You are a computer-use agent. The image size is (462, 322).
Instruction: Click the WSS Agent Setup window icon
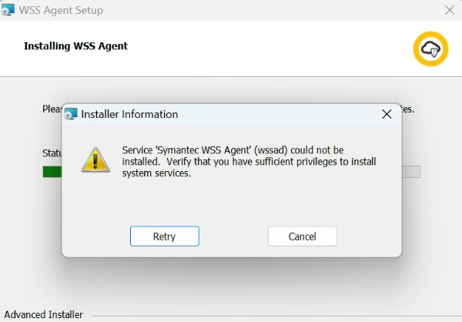[8, 11]
